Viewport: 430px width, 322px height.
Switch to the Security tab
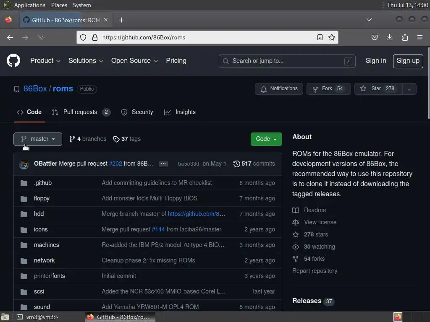(137, 112)
